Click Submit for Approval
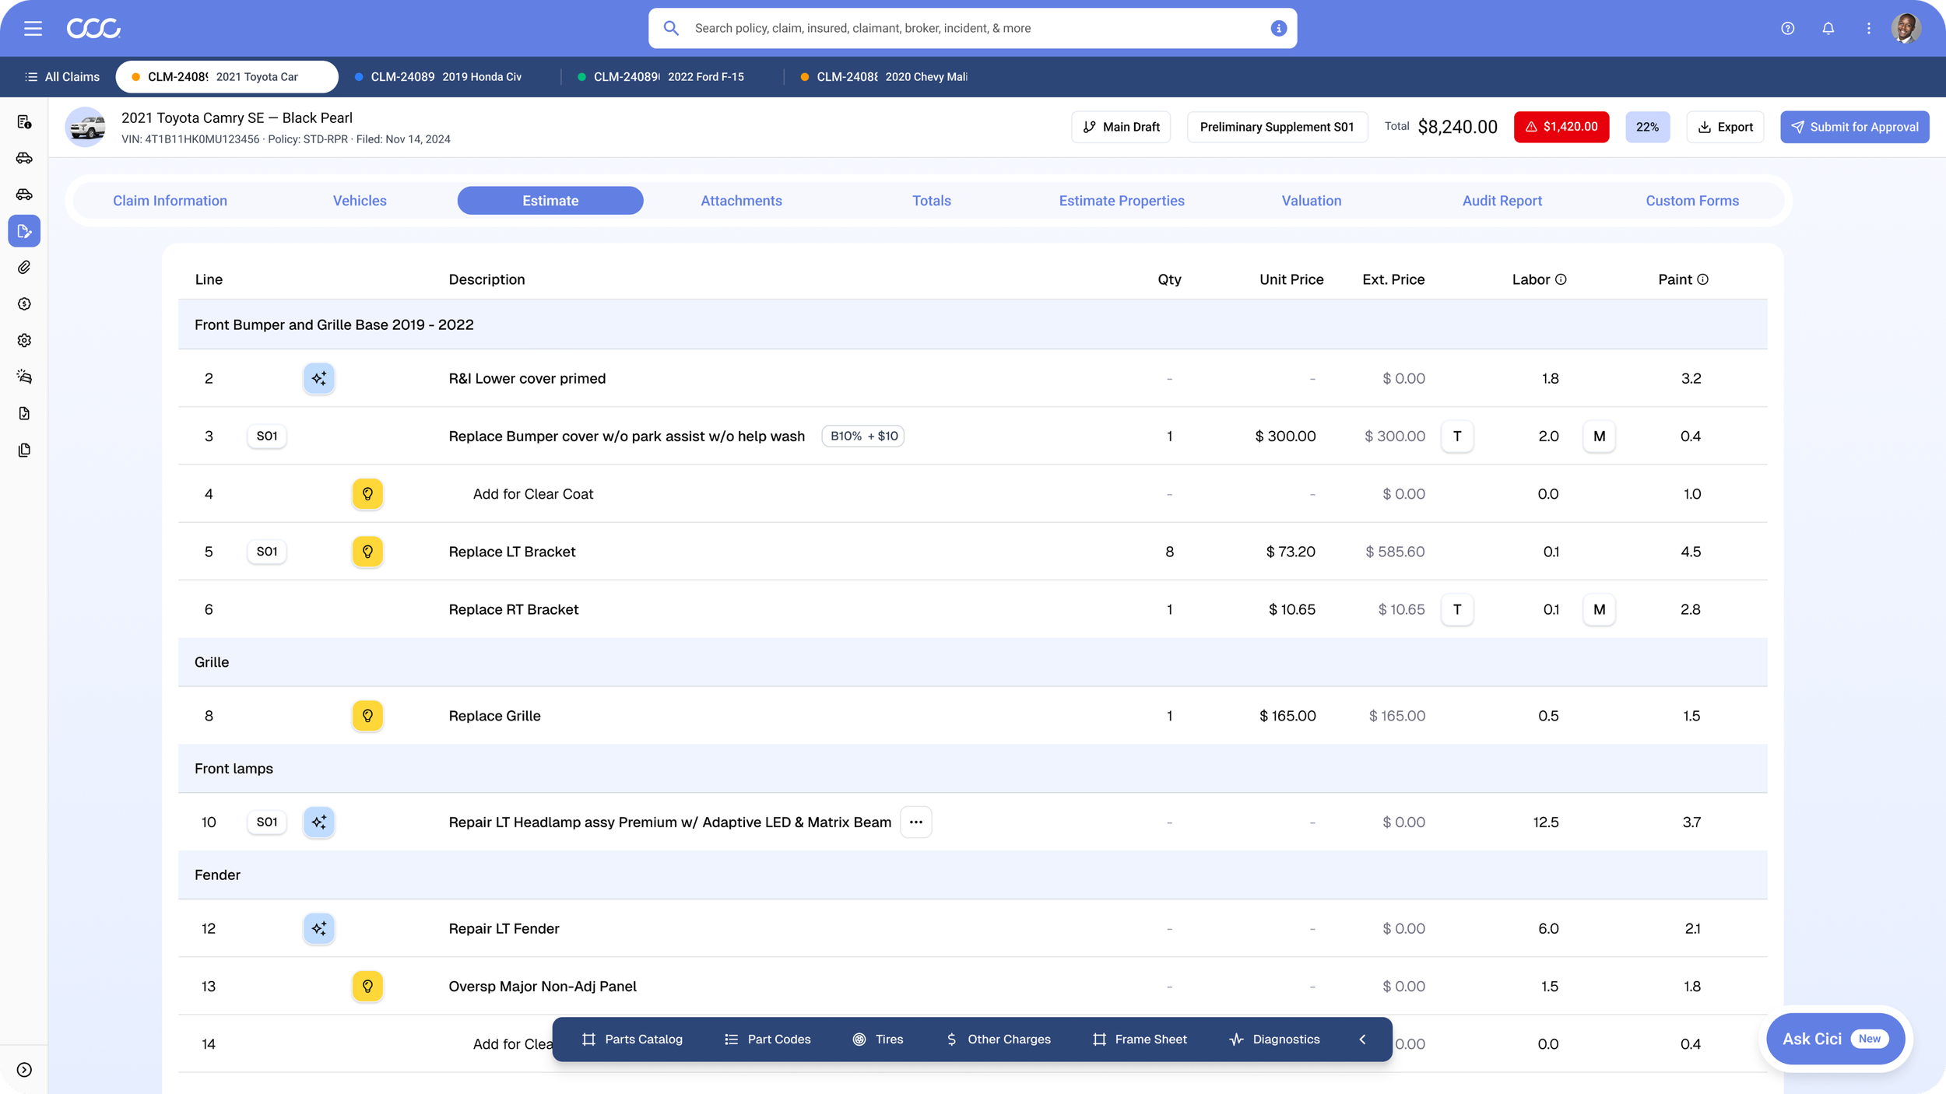Image resolution: width=1946 pixels, height=1094 pixels. (1854, 127)
